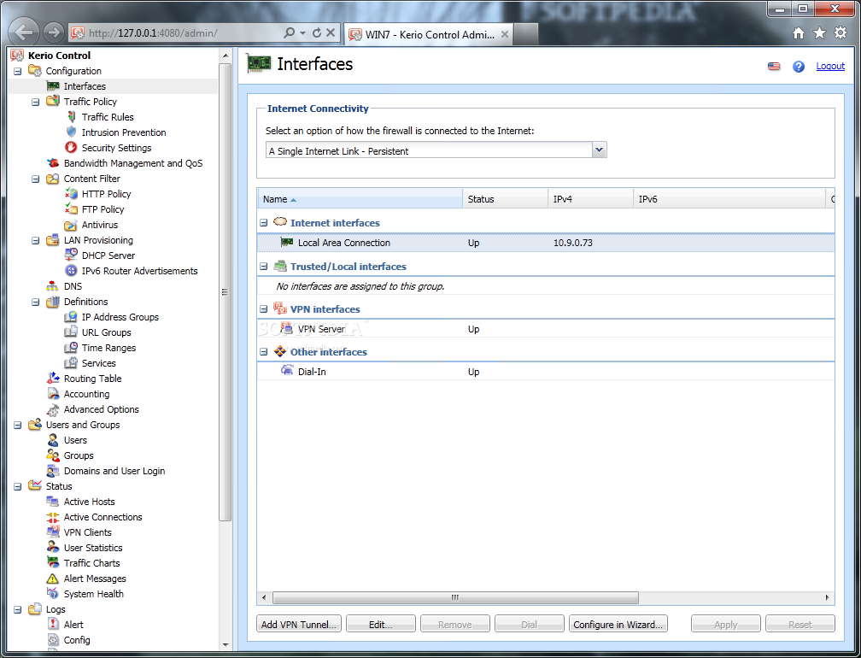Image resolution: width=861 pixels, height=658 pixels.
Task: Click the Time Ranges icon
Action: click(x=71, y=348)
